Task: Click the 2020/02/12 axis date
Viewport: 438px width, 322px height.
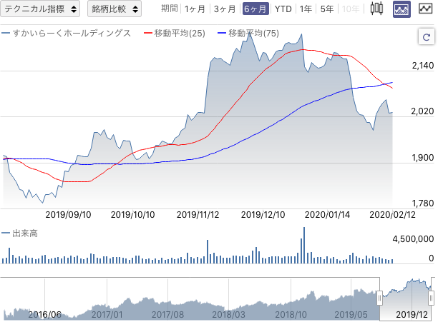Action: [x=392, y=215]
